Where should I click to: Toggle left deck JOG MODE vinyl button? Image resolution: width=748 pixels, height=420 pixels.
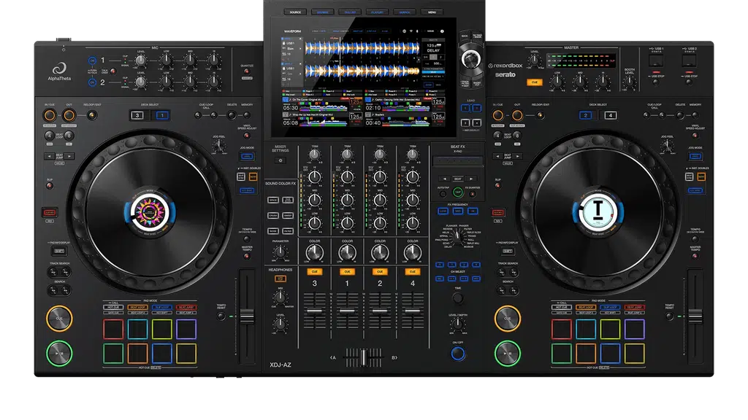247,156
